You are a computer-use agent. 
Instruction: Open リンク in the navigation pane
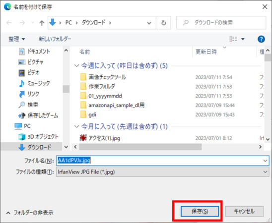coord(29,94)
